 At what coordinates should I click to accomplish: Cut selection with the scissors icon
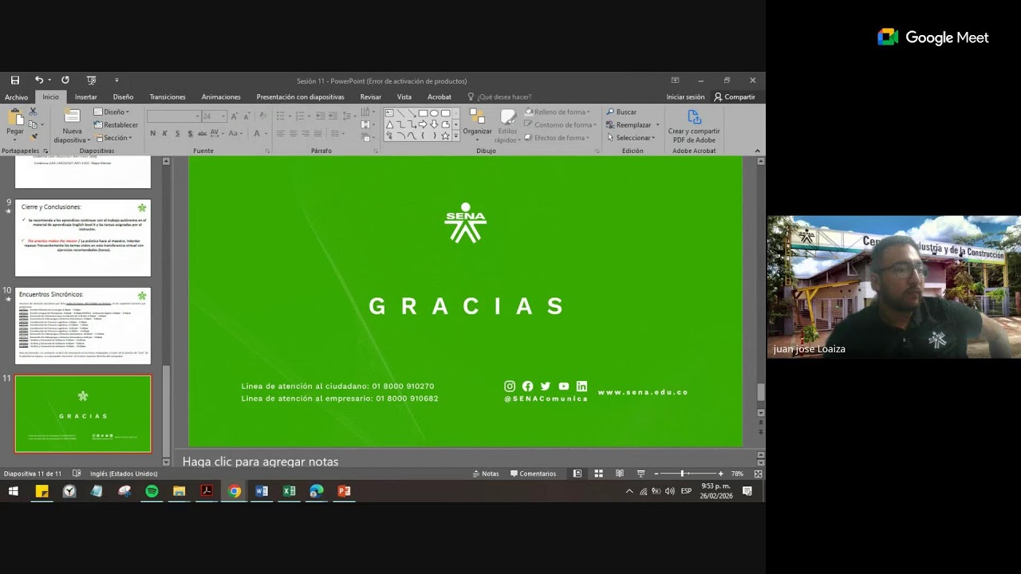pos(33,112)
